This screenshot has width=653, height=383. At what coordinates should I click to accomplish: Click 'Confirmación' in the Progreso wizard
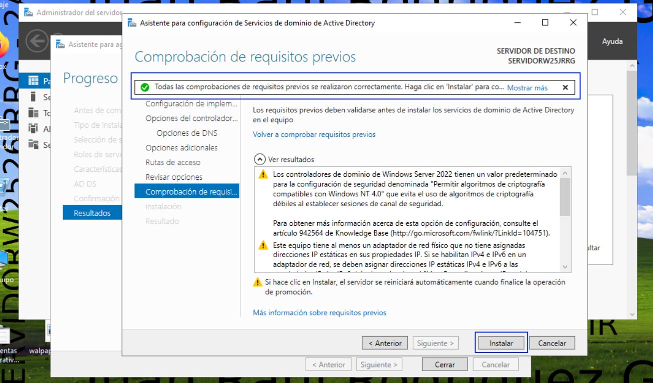point(97,198)
